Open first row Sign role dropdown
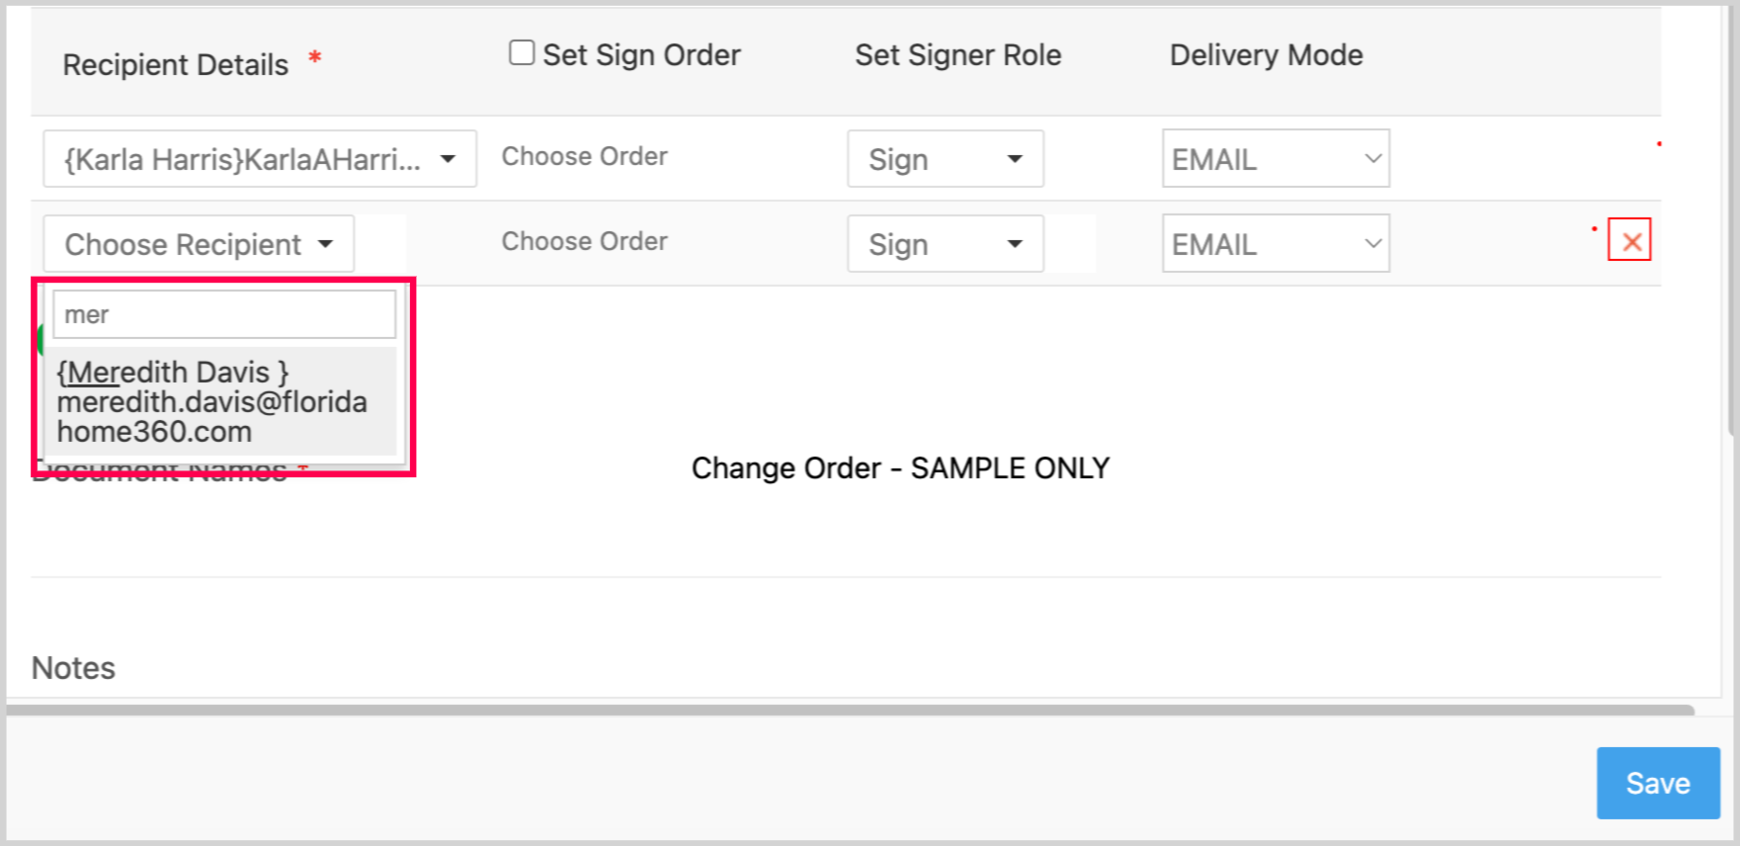 pyautogui.click(x=945, y=159)
